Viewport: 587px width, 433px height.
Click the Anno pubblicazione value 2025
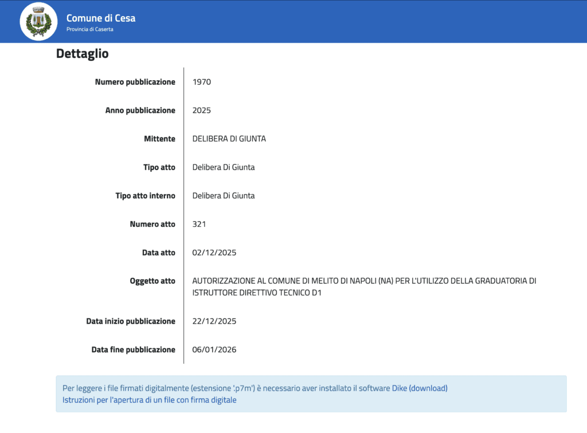[202, 111]
